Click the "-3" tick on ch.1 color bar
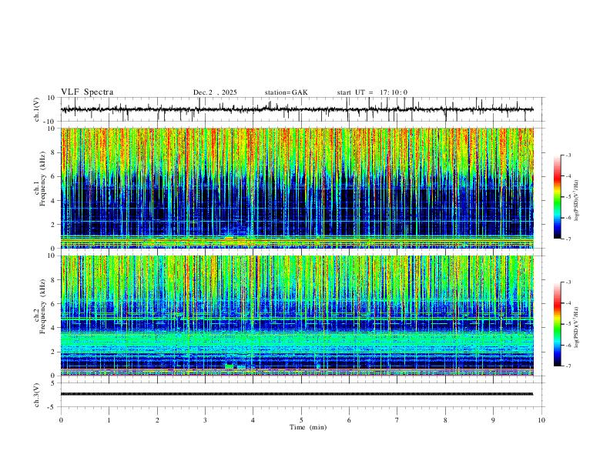Viewport: 610px width, 471px height. coord(568,155)
